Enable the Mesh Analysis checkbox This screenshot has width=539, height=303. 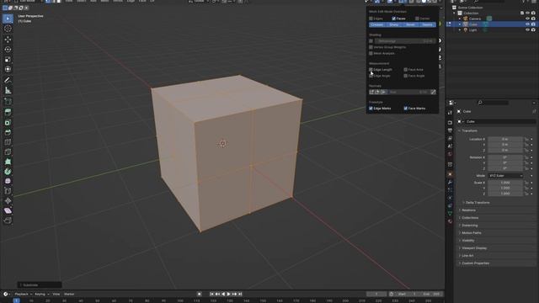[x=371, y=53]
